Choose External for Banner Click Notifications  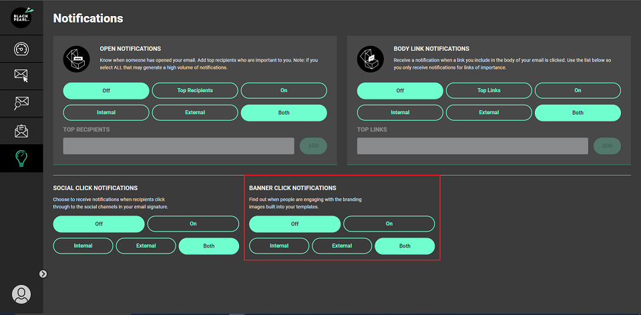(342, 246)
